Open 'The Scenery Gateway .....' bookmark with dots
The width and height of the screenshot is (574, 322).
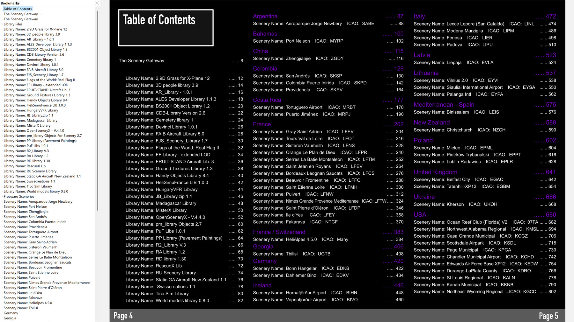tap(23, 14)
